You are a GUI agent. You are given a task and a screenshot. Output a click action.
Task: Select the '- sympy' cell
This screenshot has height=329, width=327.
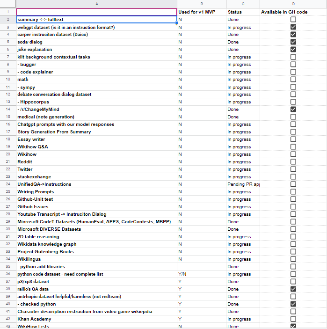coord(96,88)
